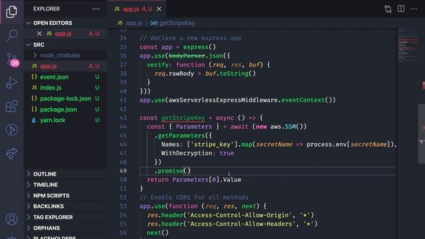Collapse the SRC folder section
The height and width of the screenshot is (239, 425).
tap(66, 44)
